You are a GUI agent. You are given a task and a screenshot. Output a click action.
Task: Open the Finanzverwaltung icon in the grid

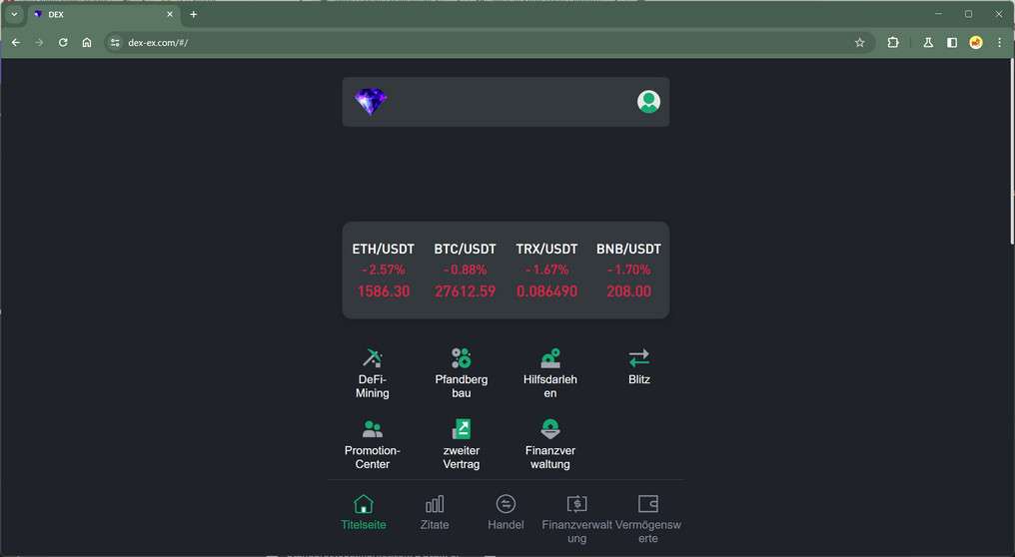tap(550, 429)
